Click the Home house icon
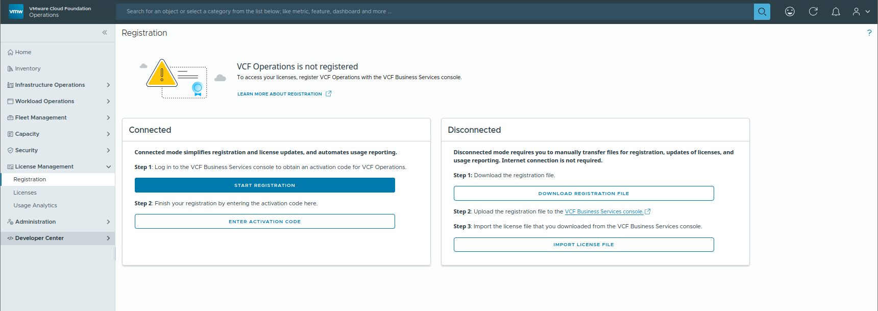Image resolution: width=878 pixels, height=311 pixels. tap(10, 52)
